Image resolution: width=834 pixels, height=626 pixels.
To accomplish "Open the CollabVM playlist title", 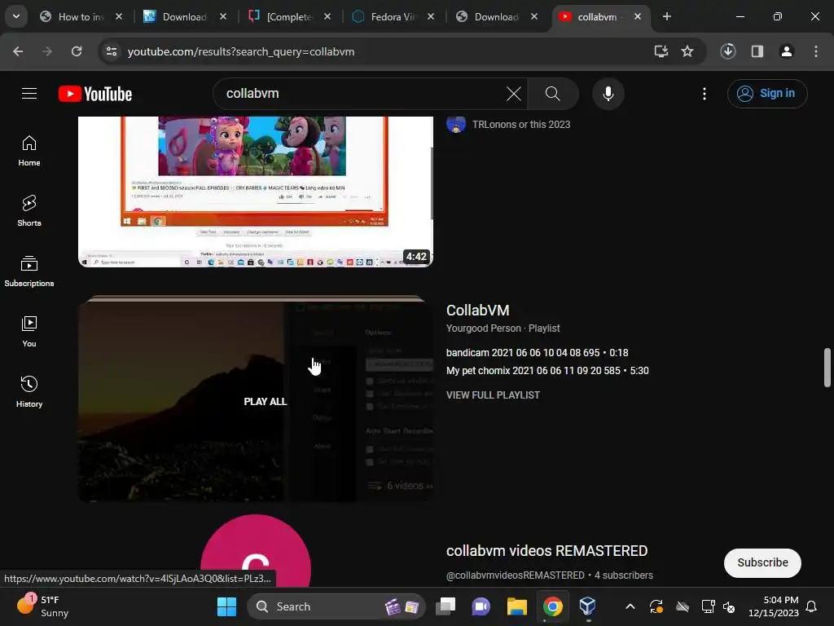I will 477,311.
